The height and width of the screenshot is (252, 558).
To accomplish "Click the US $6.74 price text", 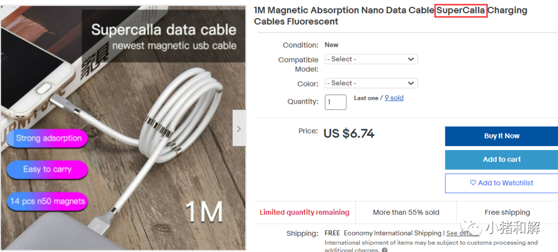I will point(349,134).
